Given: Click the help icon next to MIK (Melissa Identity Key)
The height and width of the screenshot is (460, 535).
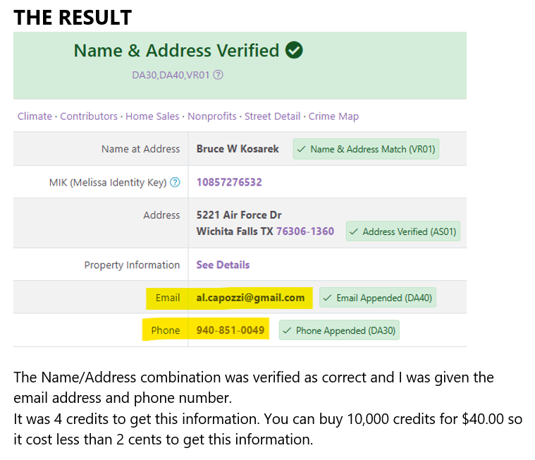Looking at the screenshot, I should (x=176, y=183).
